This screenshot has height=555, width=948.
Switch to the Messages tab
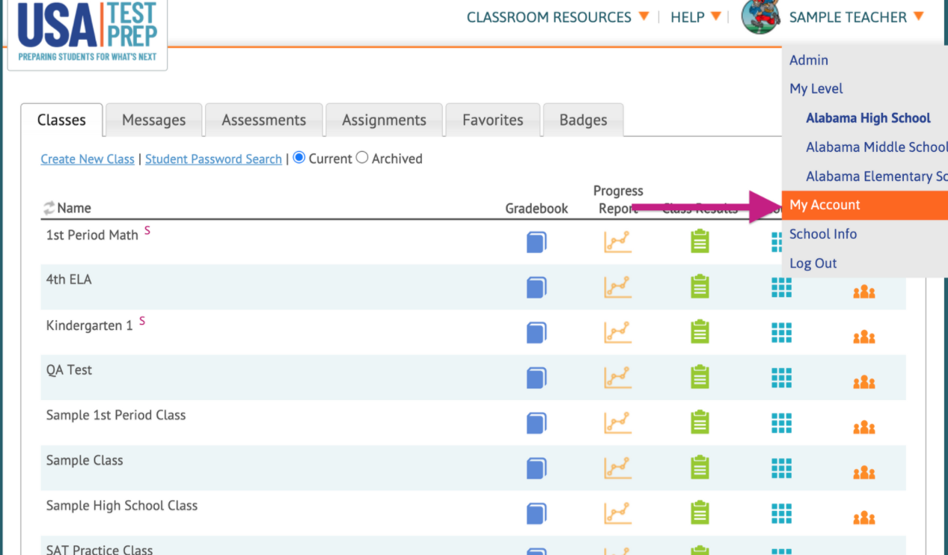[x=153, y=120]
